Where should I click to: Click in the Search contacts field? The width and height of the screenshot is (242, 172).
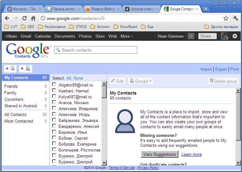point(96,50)
